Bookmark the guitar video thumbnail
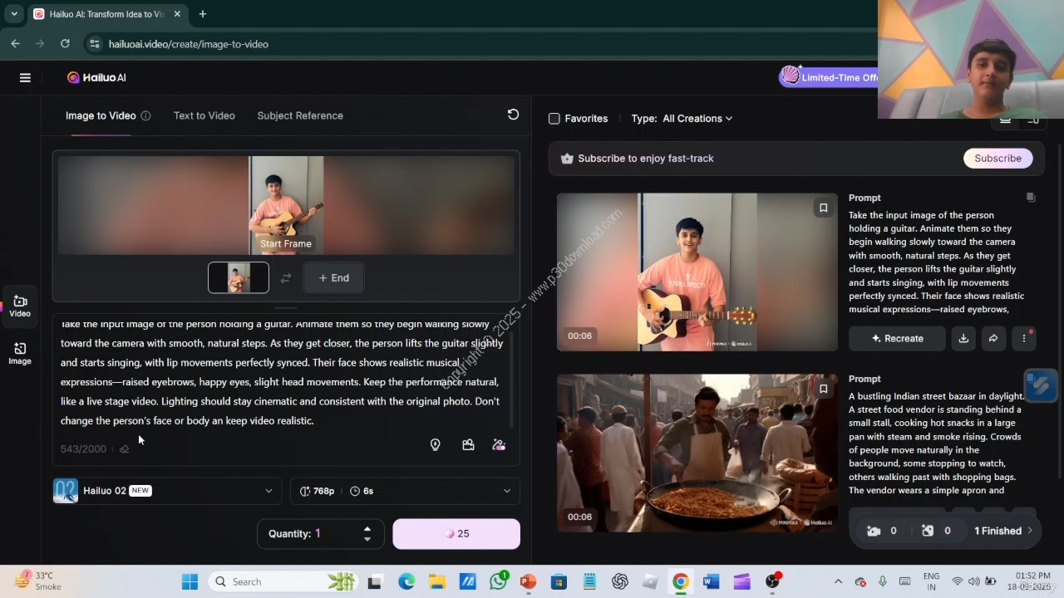 [823, 208]
